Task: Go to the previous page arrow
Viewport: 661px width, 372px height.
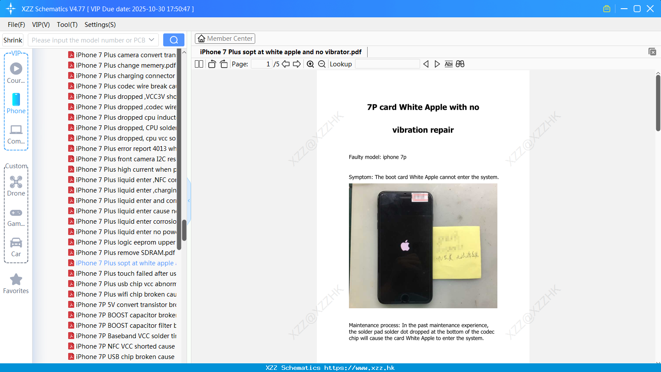Action: tap(286, 64)
